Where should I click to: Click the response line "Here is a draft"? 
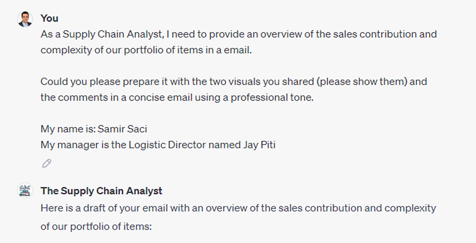pos(238,208)
